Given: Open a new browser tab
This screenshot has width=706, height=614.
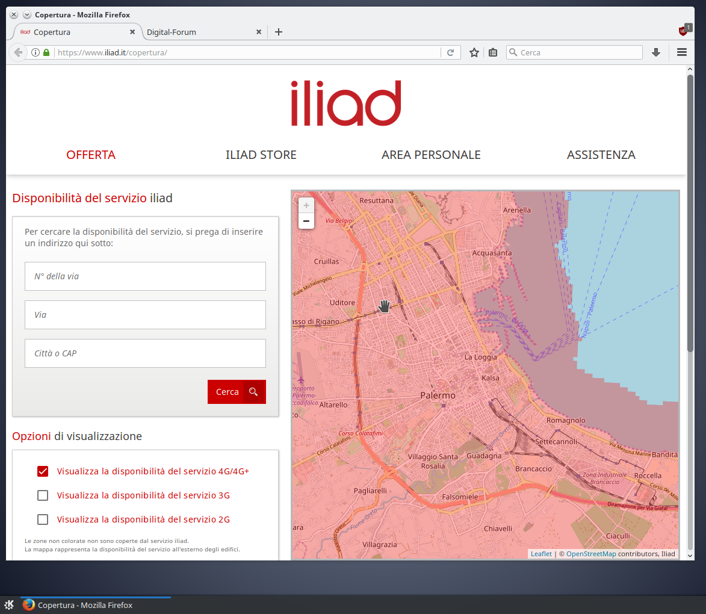Looking at the screenshot, I should tap(279, 32).
